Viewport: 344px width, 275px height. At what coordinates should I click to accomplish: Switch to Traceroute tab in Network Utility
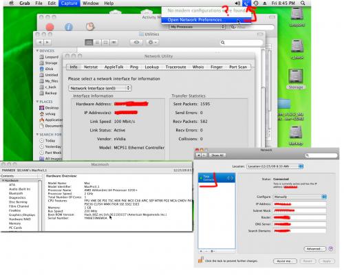coord(175,67)
